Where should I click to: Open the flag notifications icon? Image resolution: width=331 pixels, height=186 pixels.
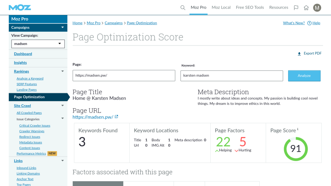coord(296,8)
